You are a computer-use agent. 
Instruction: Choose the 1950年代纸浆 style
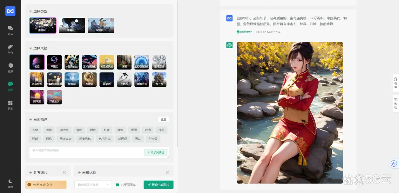[x=54, y=80]
